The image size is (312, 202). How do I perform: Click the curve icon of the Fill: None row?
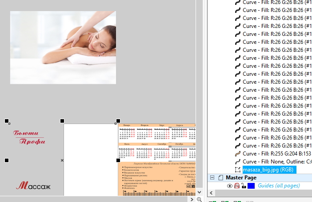tap(238, 162)
